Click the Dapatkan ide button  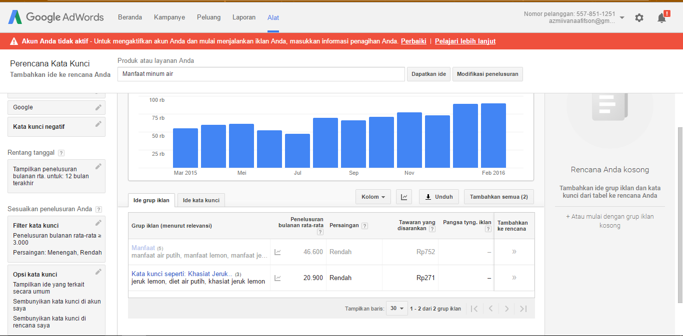point(428,74)
